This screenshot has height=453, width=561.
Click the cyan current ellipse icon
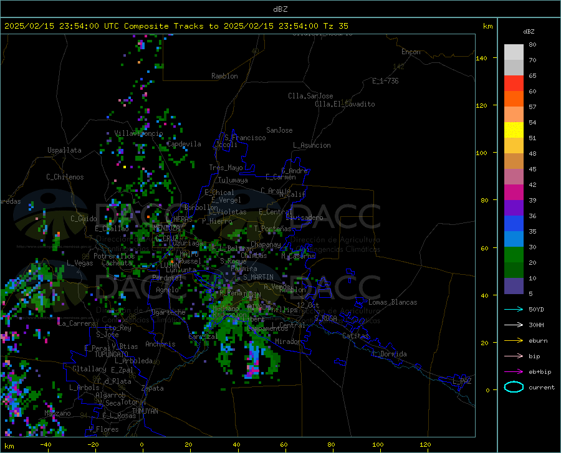click(514, 387)
